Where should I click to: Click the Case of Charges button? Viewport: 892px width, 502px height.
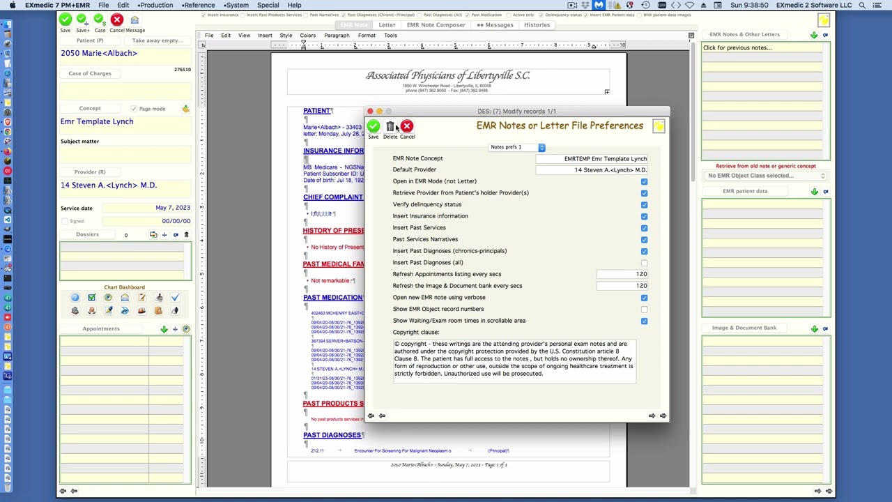90,73
